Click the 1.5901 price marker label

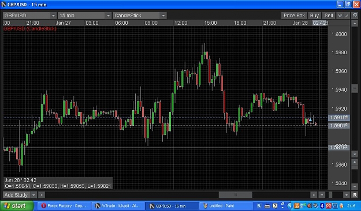(x=338, y=126)
